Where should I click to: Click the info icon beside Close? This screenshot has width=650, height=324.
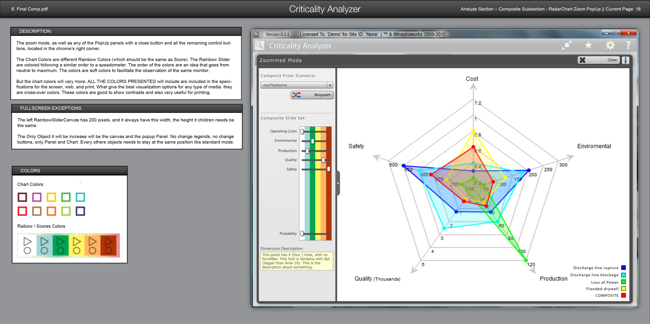click(625, 60)
